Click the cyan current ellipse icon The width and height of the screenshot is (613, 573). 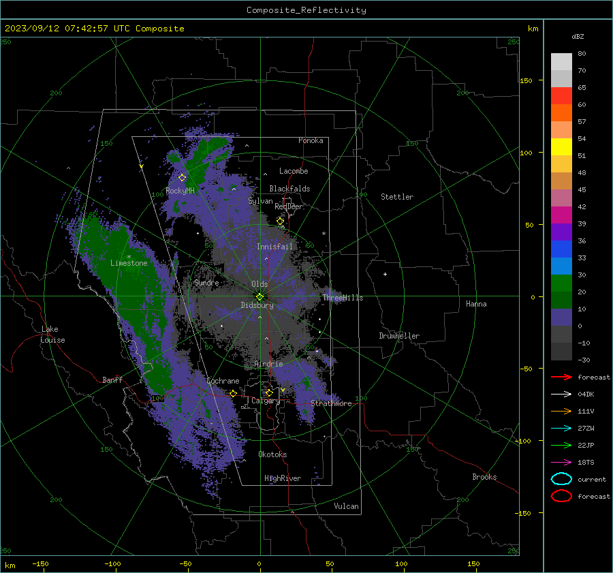point(561,479)
